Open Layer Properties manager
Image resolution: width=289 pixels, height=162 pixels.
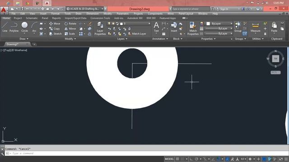tap(100, 28)
